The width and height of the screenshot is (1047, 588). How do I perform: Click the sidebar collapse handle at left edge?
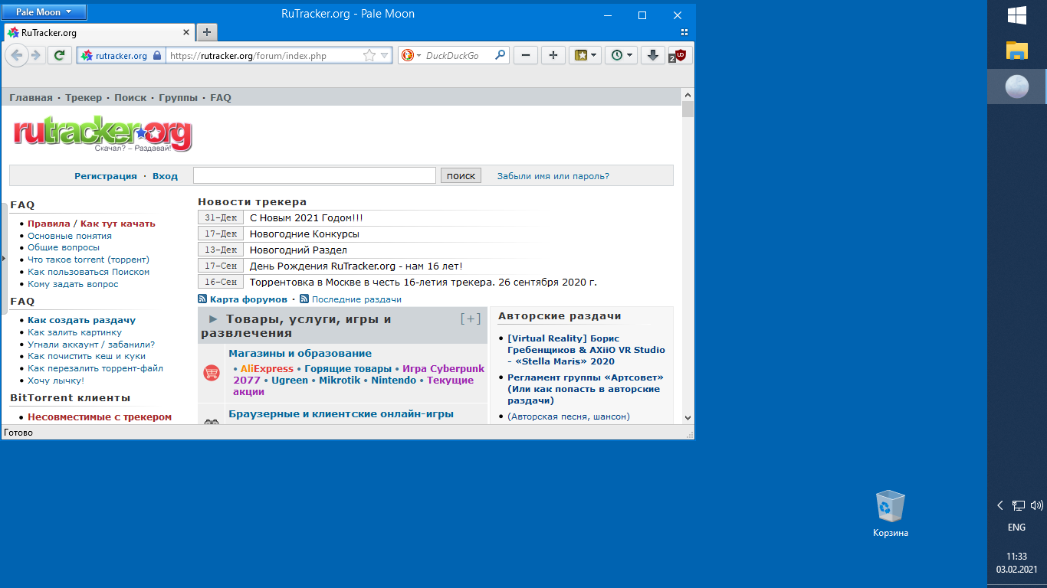(x=4, y=259)
